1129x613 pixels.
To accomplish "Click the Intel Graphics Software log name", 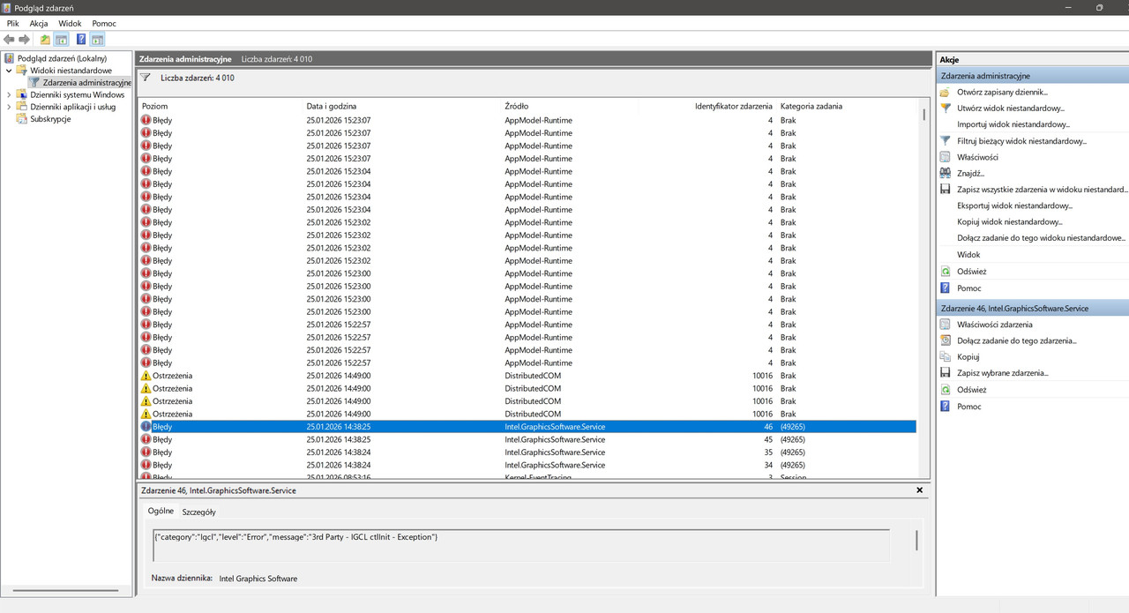I will (258, 579).
